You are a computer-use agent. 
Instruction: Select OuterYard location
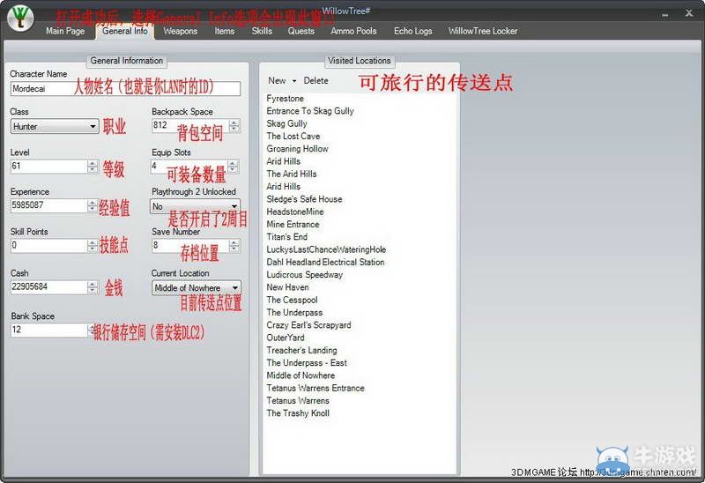point(286,338)
